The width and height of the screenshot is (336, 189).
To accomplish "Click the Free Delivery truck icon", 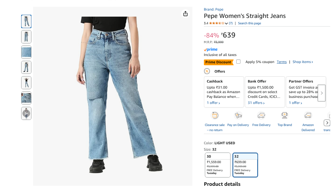I will tap(261, 115).
